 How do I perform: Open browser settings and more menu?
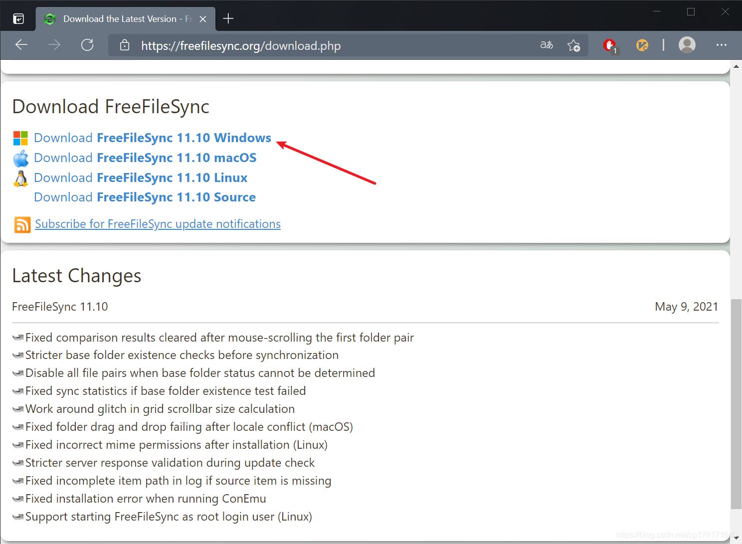coord(721,45)
